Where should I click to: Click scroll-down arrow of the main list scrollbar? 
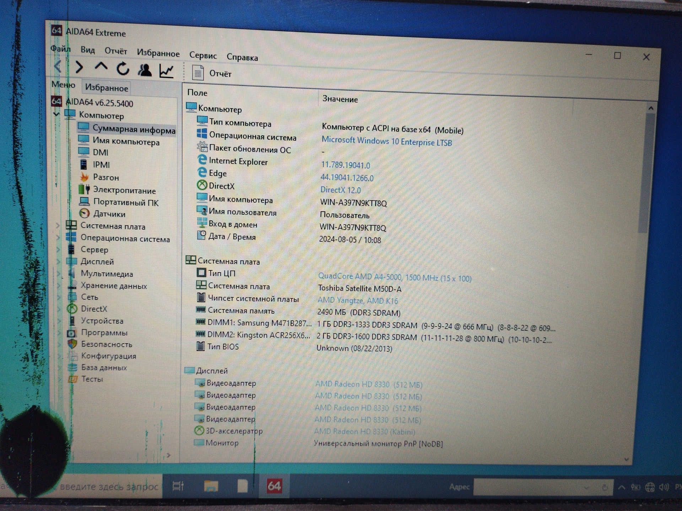pyautogui.click(x=626, y=459)
